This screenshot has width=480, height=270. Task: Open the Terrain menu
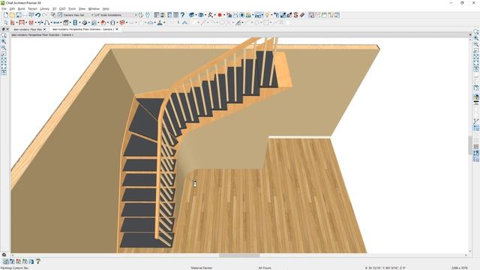[x=32, y=9]
